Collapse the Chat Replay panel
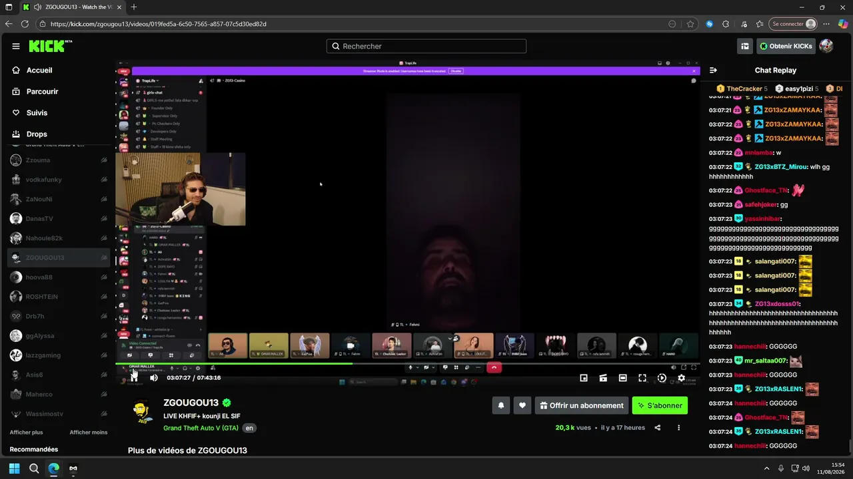 [x=713, y=70]
